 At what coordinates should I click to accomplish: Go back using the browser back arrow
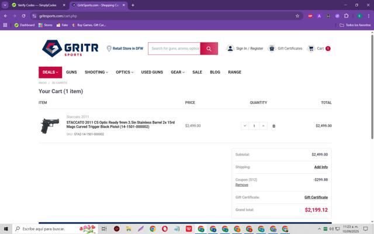(x=5, y=16)
